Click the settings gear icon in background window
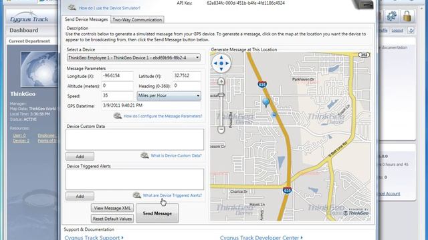Image resolution: width=428 pixels, height=240 pixels. click(392, 16)
